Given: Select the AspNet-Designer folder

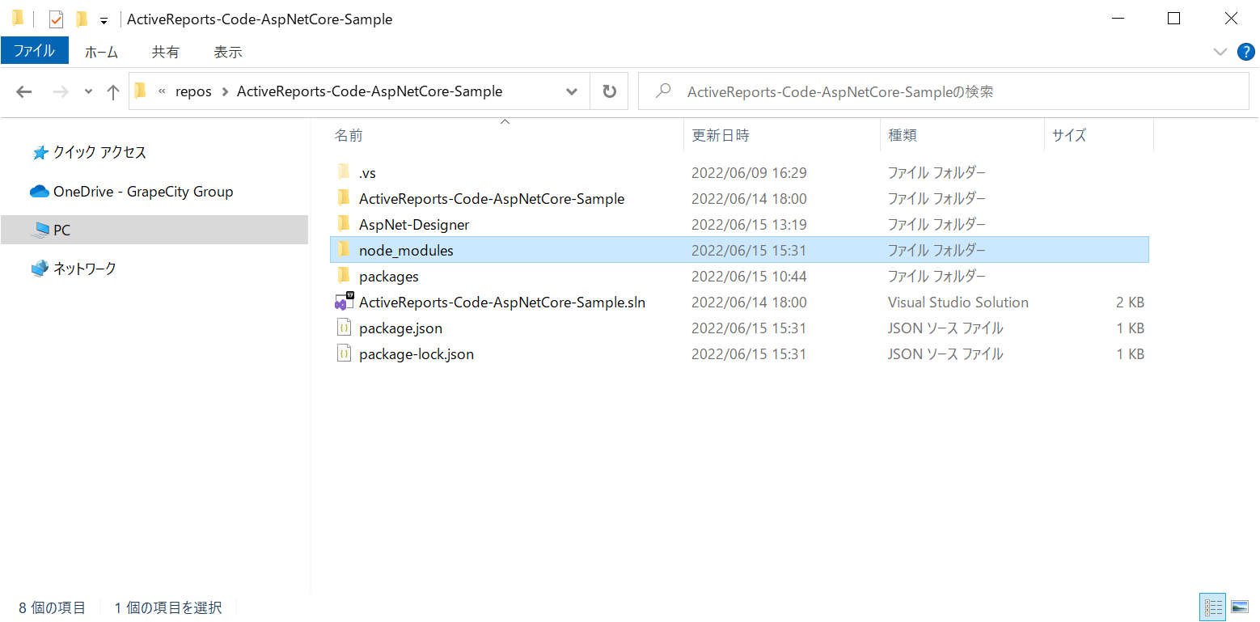Looking at the screenshot, I should [x=739, y=224].
